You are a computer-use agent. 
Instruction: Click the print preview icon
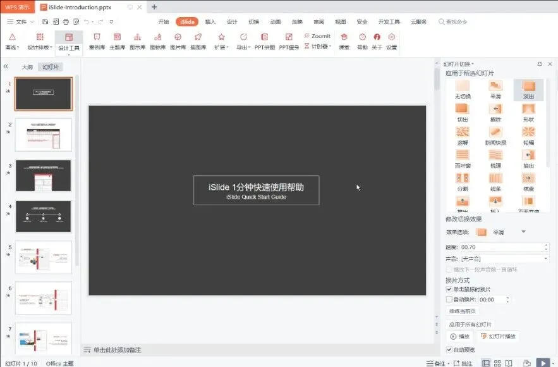pyautogui.click(x=76, y=22)
